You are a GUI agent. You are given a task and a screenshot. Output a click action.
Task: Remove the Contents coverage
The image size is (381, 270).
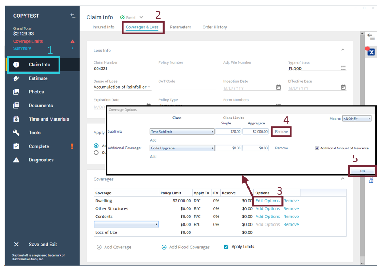291,217
